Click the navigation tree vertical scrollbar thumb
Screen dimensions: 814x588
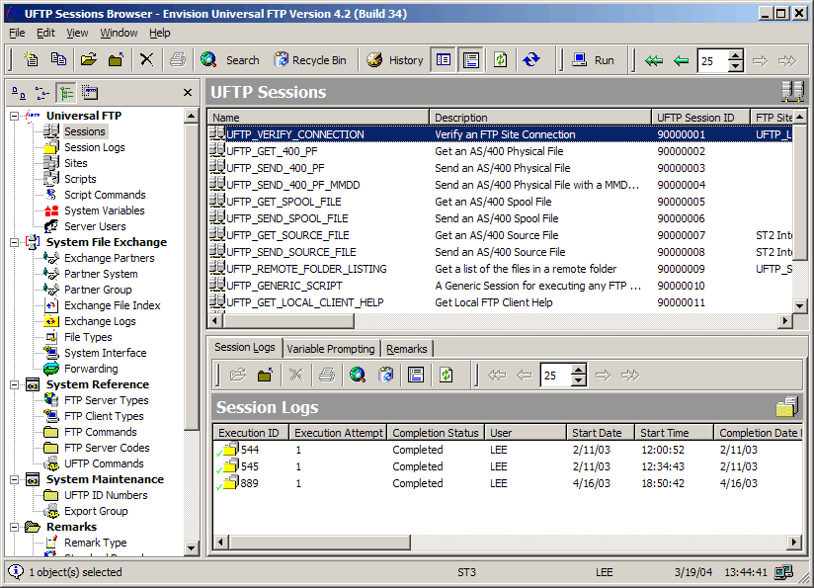point(191,277)
